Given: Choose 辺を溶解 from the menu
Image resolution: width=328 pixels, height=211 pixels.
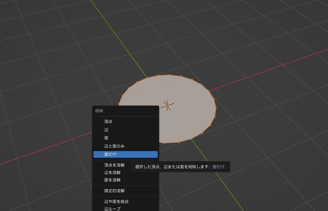Looking at the screenshot, I should coord(125,172).
